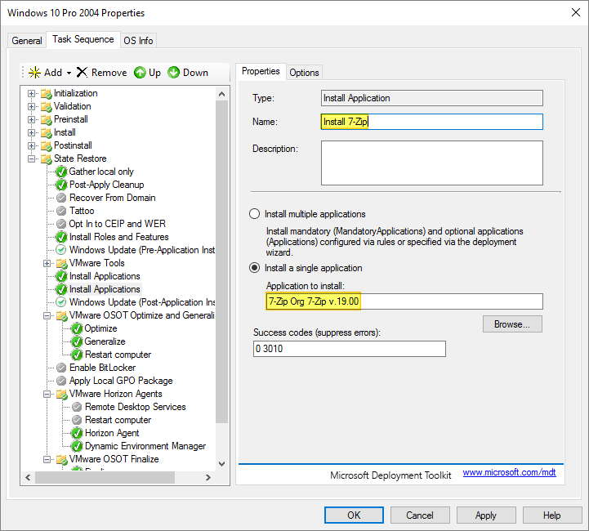Image resolution: width=589 pixels, height=531 pixels.
Task: Select the Horizon Agent step icon
Action: 77,433
